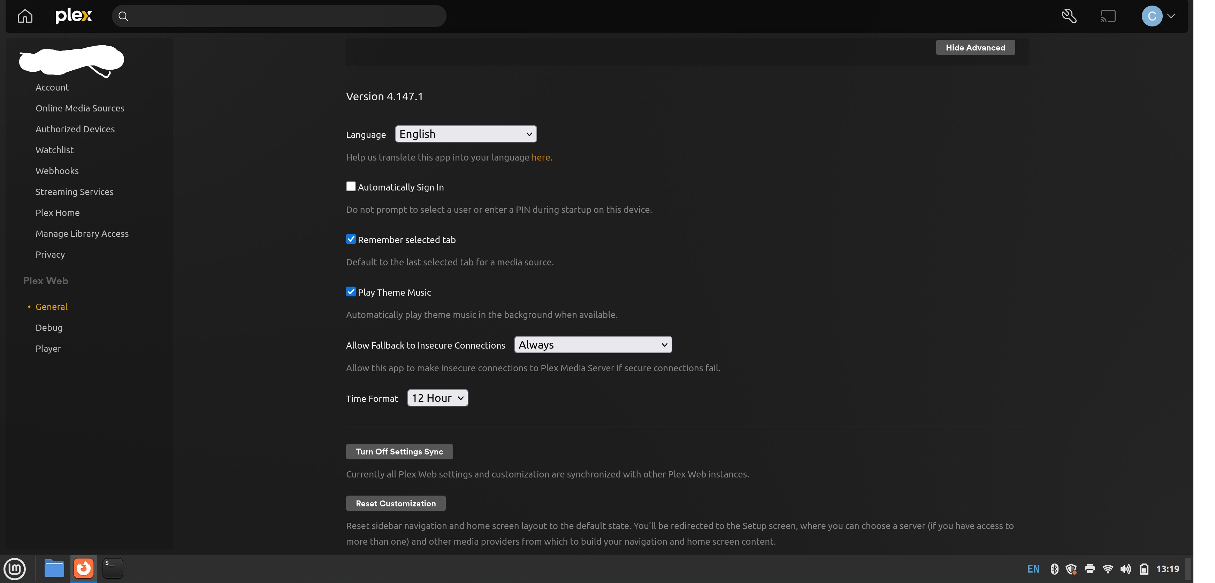Select Debug in Plex Web sidebar
This screenshot has height=583, width=1215.
click(x=49, y=328)
